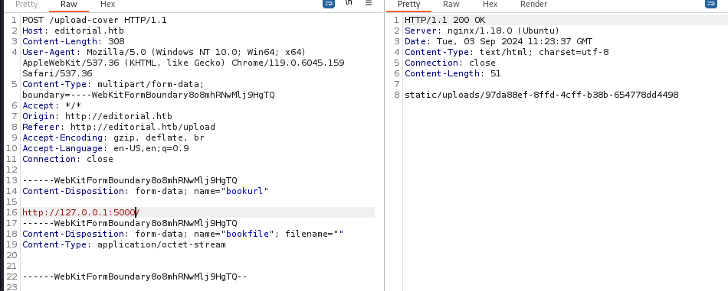The width and height of the screenshot is (728, 291).
Task: Toggle word wrap icon in request panel
Action: [329, 4]
